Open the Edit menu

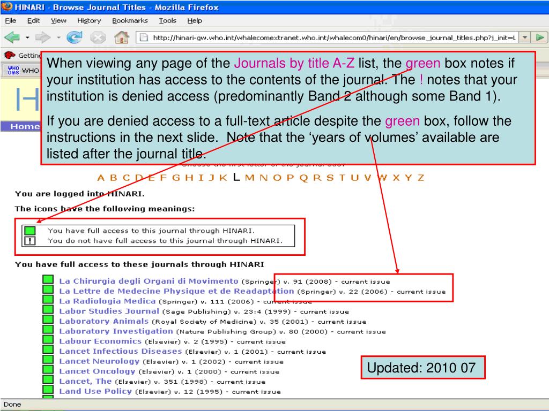point(33,21)
